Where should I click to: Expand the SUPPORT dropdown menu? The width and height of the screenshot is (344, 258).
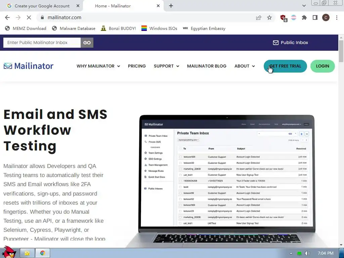tap(167, 66)
